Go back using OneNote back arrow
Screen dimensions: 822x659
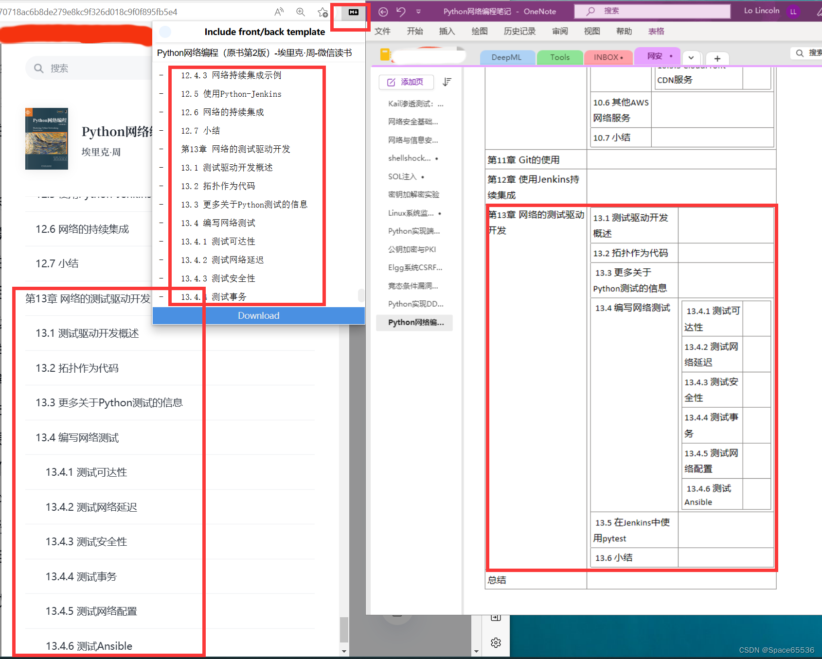pos(383,12)
